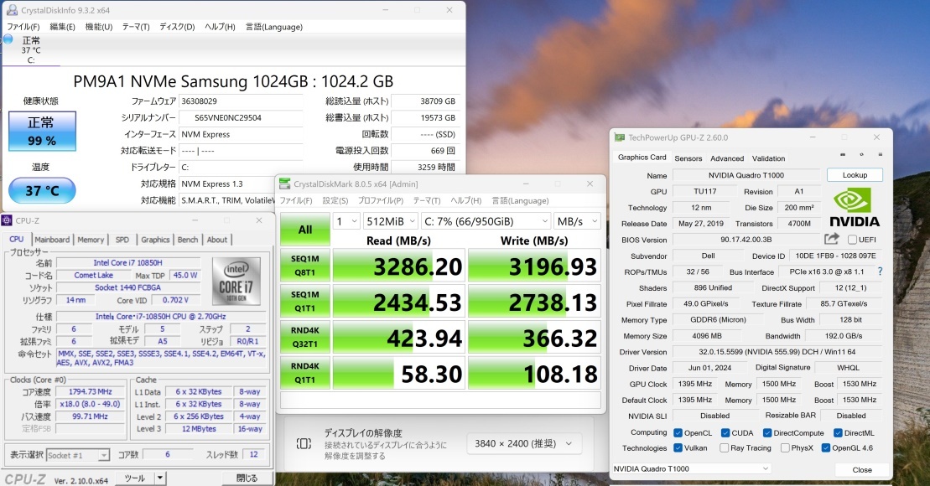Expand the ツール dropdown arrow in CPU-Z

click(159, 478)
